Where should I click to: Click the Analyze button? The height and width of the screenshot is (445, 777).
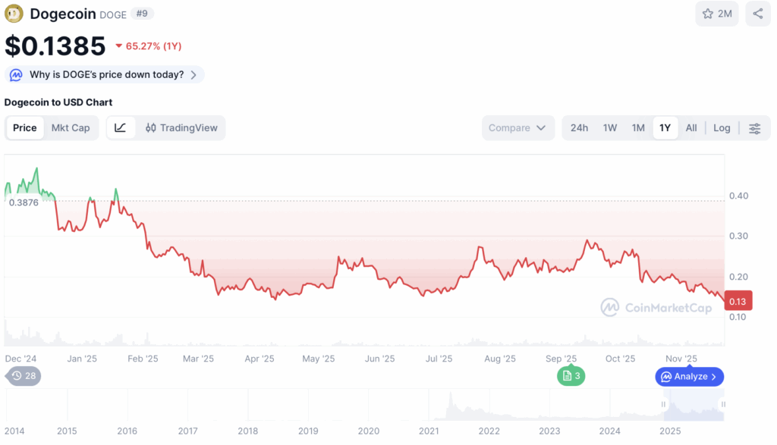point(689,376)
